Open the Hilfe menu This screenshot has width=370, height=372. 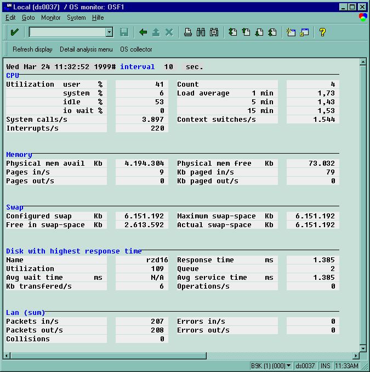pyautogui.click(x=98, y=18)
